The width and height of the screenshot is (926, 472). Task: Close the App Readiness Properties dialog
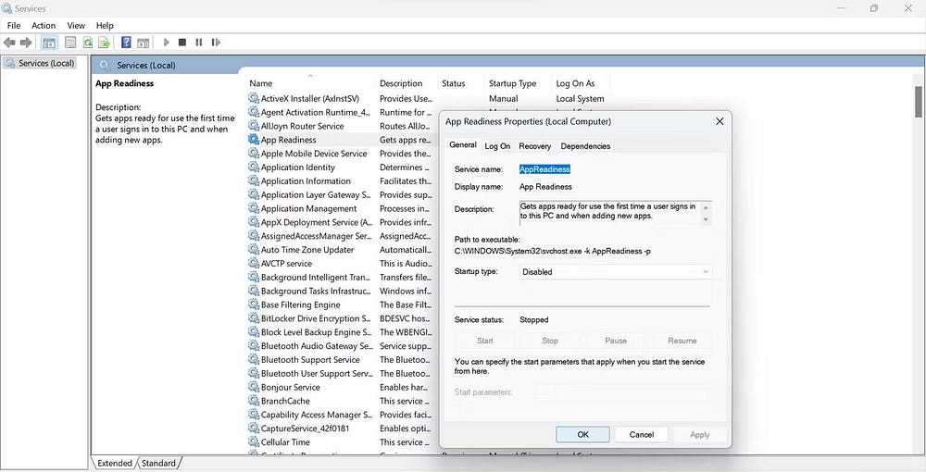point(720,121)
